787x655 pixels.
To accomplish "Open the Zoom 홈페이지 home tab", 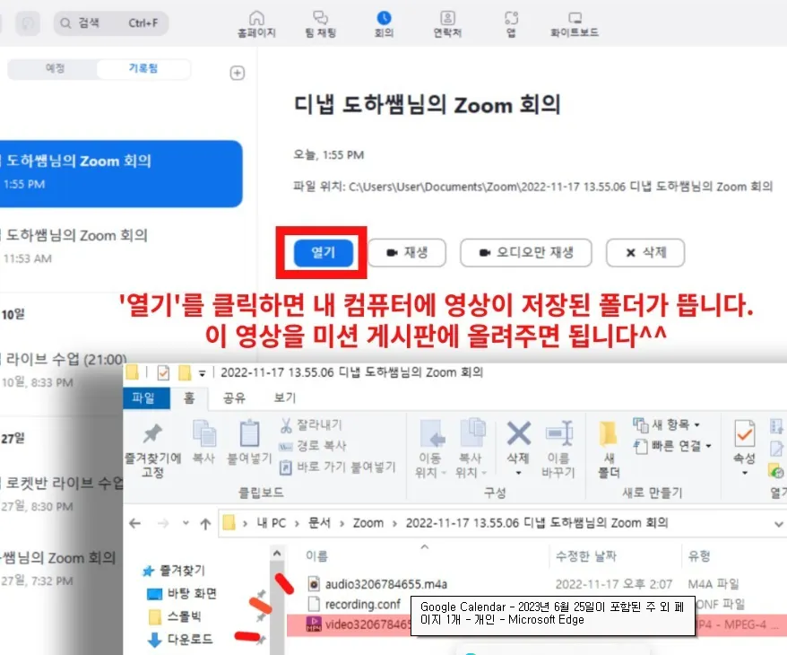I will click(256, 23).
